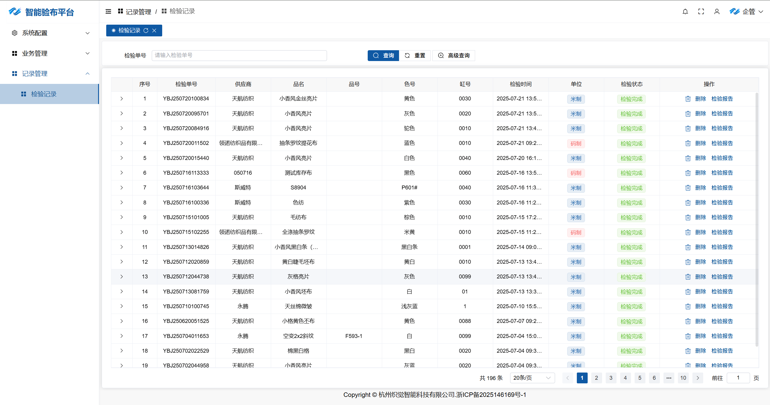Click the 智能验布平台 logo
Screen dimensions: 770x405
click(41, 12)
